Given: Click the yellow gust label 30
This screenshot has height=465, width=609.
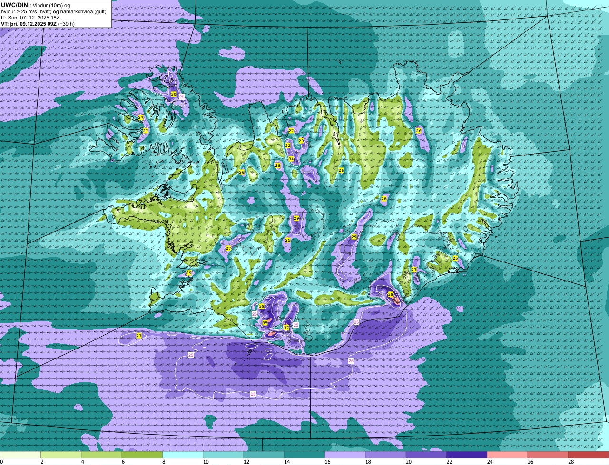Looking at the screenshot, I should coord(174,94).
